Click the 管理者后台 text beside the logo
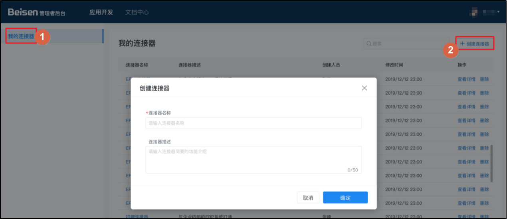 point(52,14)
